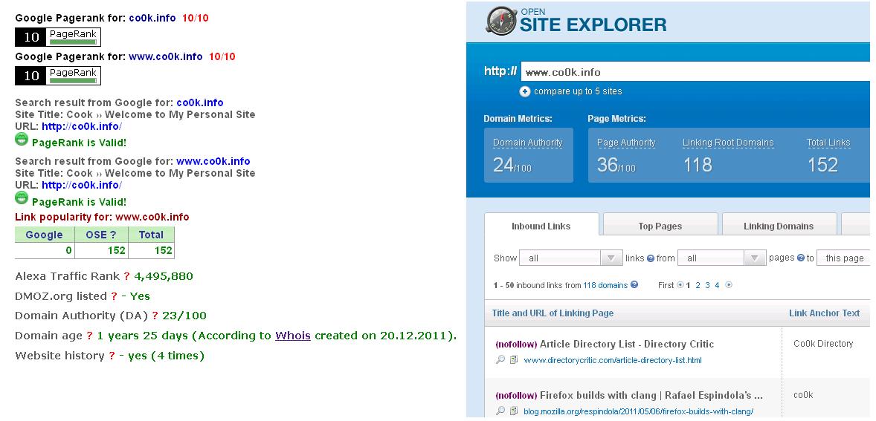Click the green PageRank bar for co0k.info
This screenshot has width=876, height=421.
click(73, 42)
